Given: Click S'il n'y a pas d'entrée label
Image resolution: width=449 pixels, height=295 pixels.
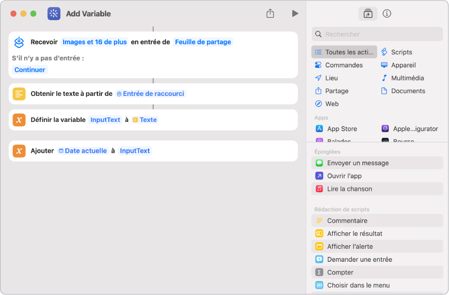Looking at the screenshot, I should click(x=48, y=58).
